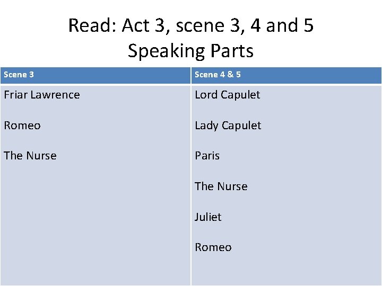The height and width of the screenshot is (286, 382).
Task: Click 'Lord Capulet' in the right column
Action: (228, 95)
